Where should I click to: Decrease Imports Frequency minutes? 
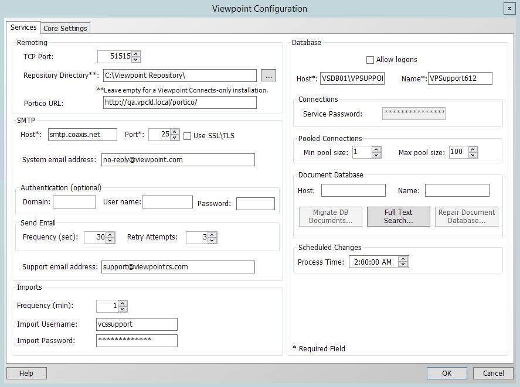(123, 309)
